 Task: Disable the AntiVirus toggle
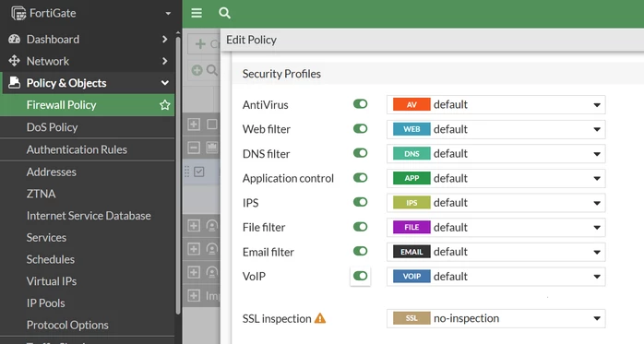[360, 104]
